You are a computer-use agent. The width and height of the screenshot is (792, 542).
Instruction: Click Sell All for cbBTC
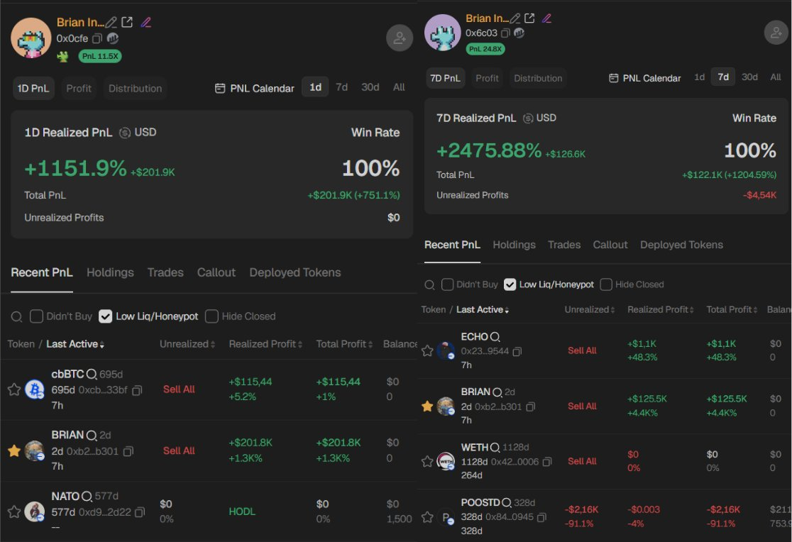point(179,389)
